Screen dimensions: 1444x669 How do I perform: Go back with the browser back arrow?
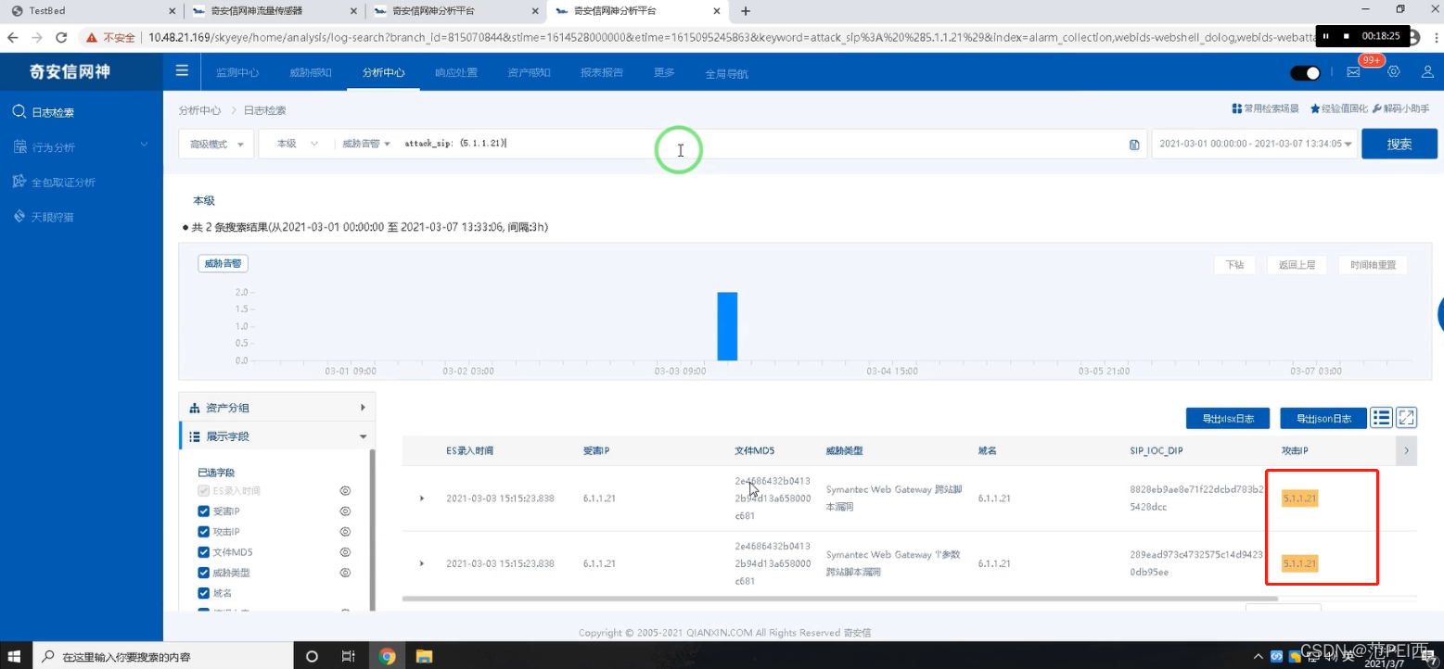pyautogui.click(x=13, y=37)
